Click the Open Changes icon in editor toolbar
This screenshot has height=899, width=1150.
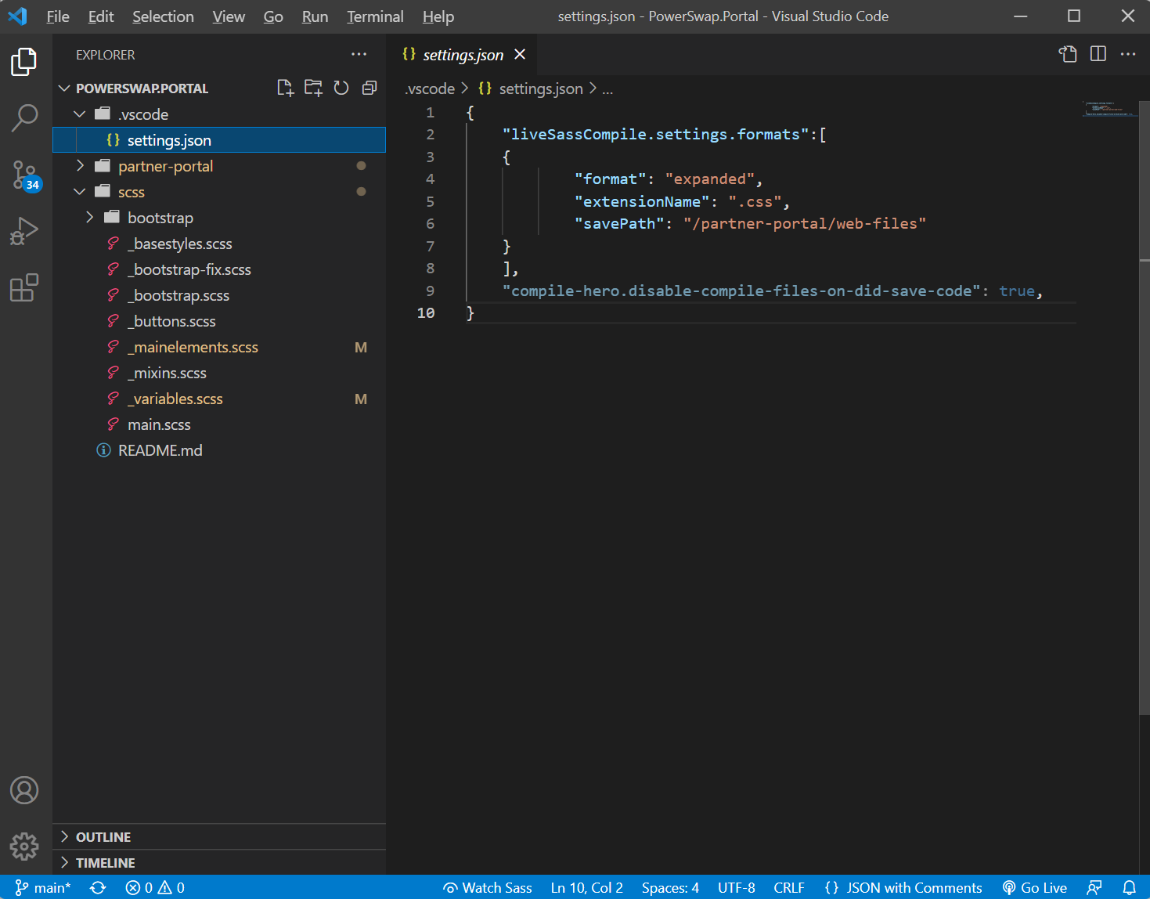[1068, 54]
